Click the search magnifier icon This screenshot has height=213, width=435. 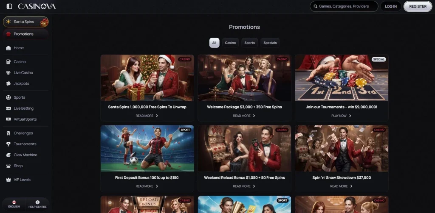coord(316,6)
